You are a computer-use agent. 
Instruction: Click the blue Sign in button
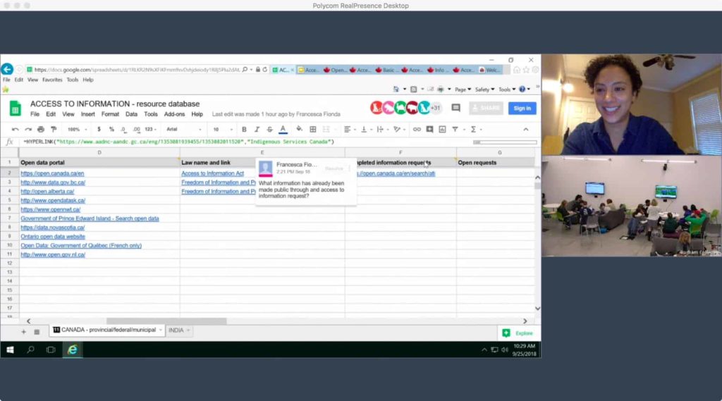click(x=522, y=108)
